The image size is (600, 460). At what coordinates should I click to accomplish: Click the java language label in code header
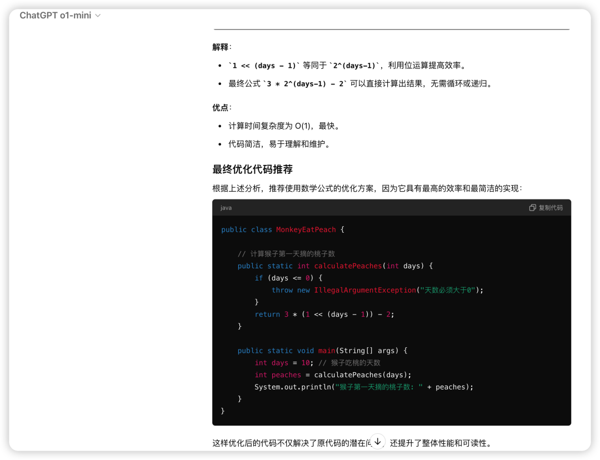pos(226,208)
